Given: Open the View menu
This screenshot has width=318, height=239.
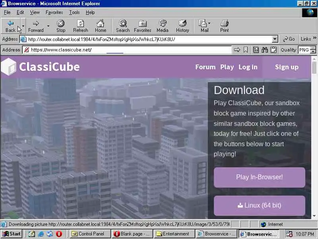Looking at the screenshot, I should click(35, 12).
